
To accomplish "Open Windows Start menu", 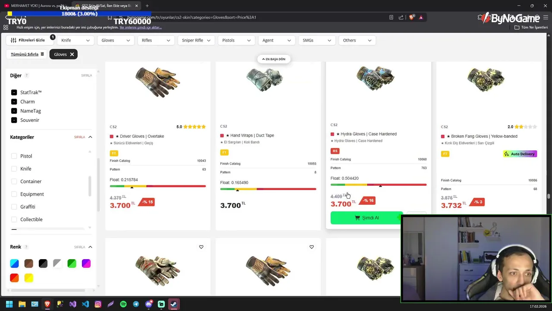I will (9, 304).
